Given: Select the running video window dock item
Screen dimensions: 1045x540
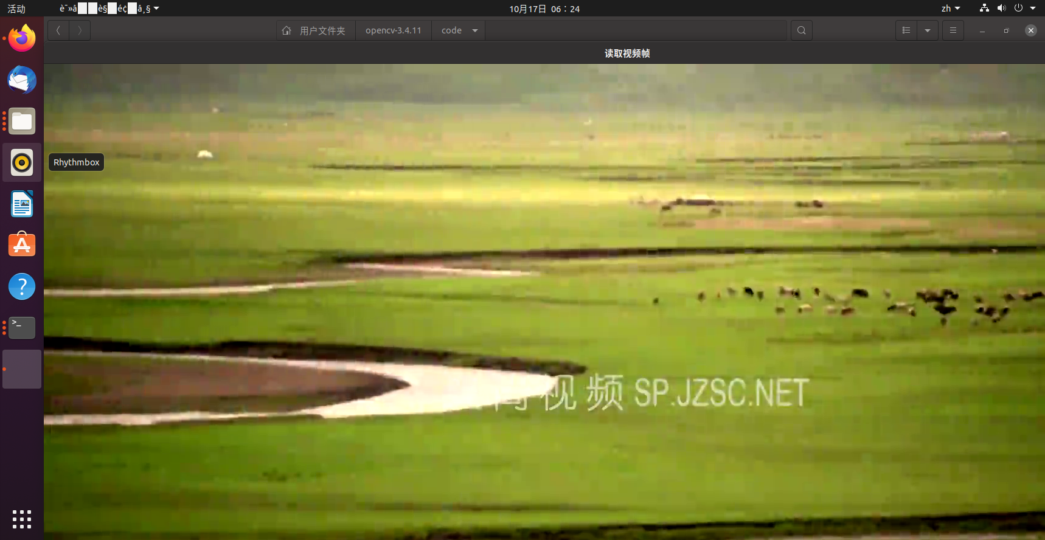Looking at the screenshot, I should pyautogui.click(x=22, y=369).
